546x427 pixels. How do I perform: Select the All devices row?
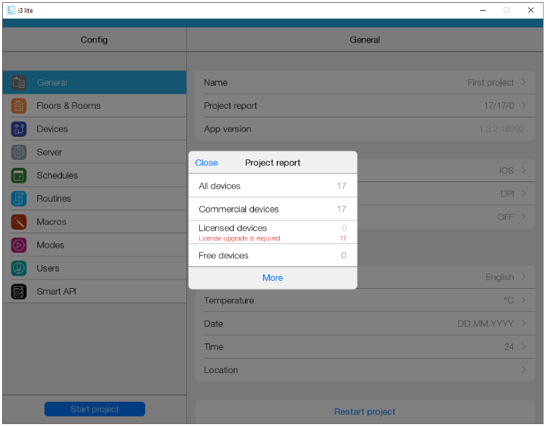pos(273,186)
